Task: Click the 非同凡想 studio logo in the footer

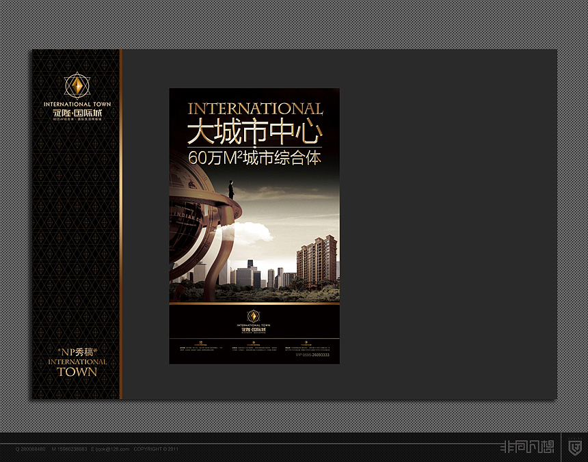Action: [x=527, y=448]
